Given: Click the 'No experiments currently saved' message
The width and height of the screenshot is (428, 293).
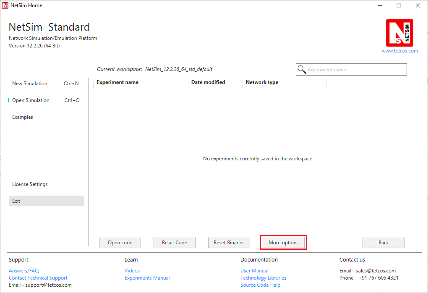Looking at the screenshot, I should click(257, 159).
